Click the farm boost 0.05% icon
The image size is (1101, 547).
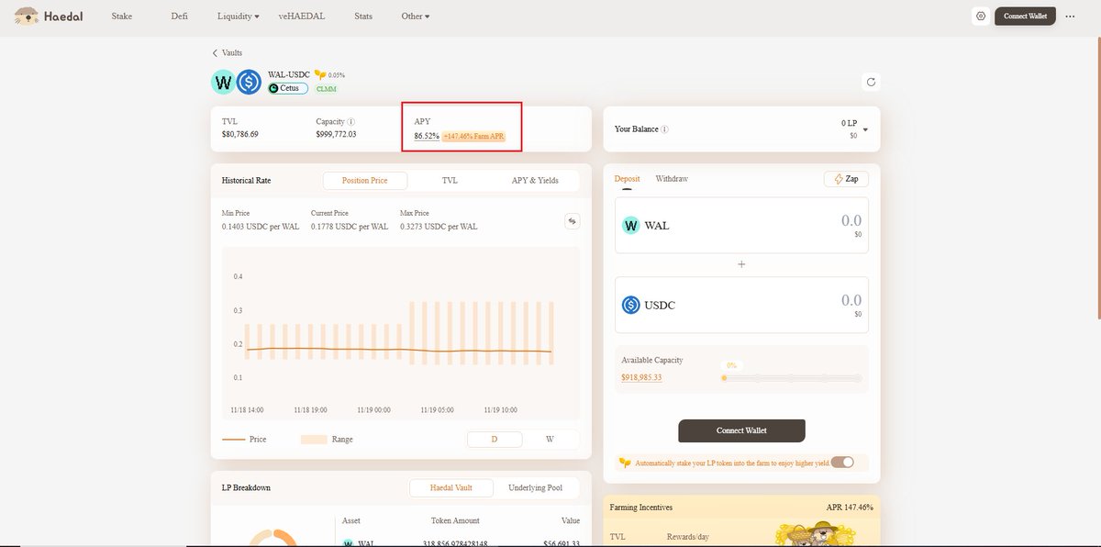tap(320, 74)
